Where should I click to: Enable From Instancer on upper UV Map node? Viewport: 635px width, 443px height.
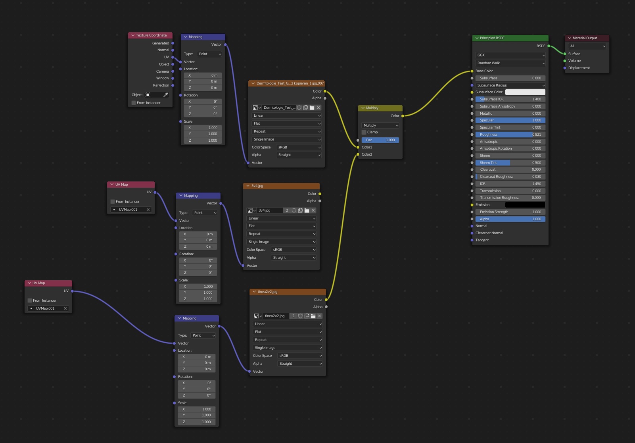[x=113, y=202]
